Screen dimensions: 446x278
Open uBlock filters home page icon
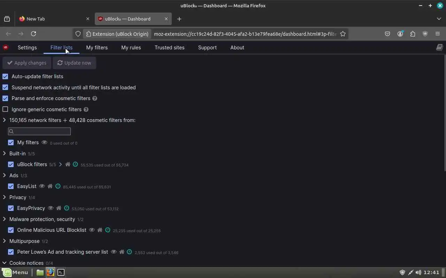tap(68, 164)
